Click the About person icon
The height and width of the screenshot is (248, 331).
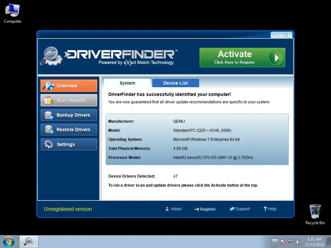point(167,209)
